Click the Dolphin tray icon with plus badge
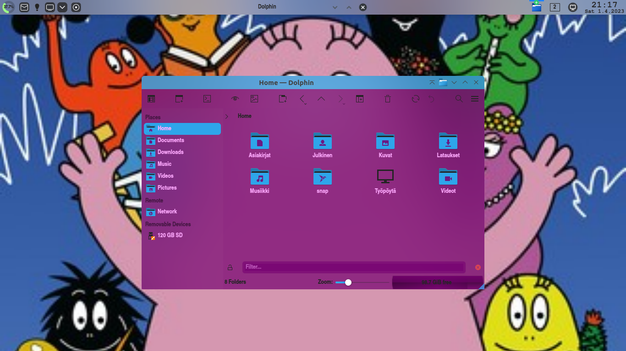Viewport: 626px width, 351px height. point(537,6)
